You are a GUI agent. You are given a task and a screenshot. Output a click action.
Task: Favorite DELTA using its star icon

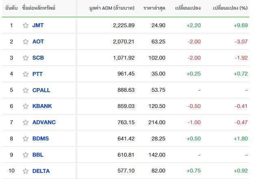(26, 171)
